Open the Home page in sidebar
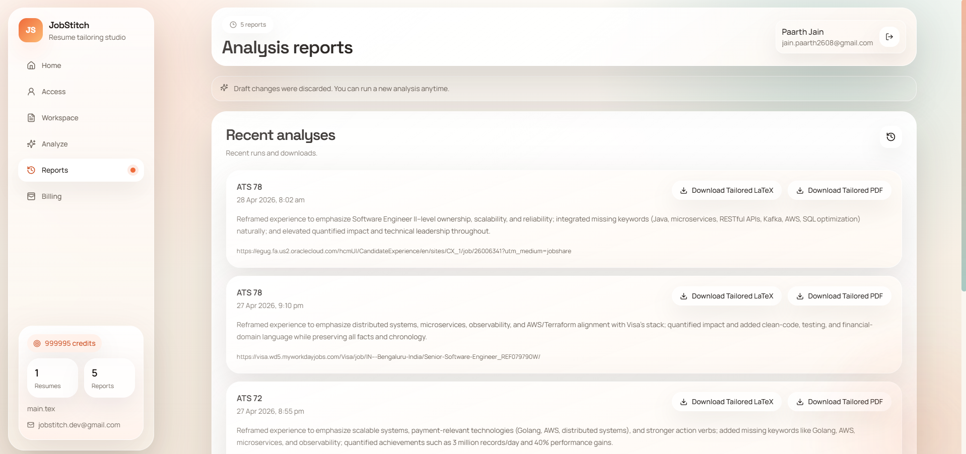The height and width of the screenshot is (454, 966). click(x=81, y=65)
